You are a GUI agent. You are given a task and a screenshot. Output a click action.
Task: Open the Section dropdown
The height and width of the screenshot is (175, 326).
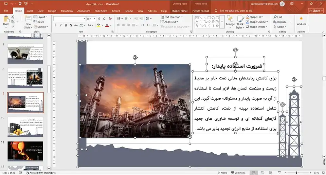41,27
